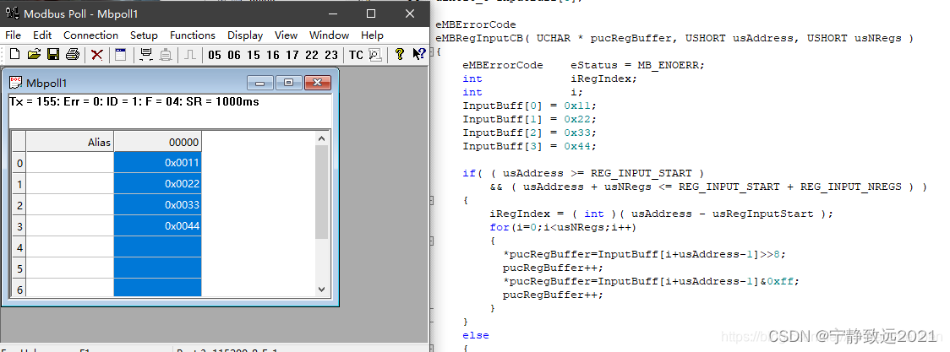
Task: Click the scroll down arrow in Mbpoll1 grid
Action: click(x=322, y=290)
